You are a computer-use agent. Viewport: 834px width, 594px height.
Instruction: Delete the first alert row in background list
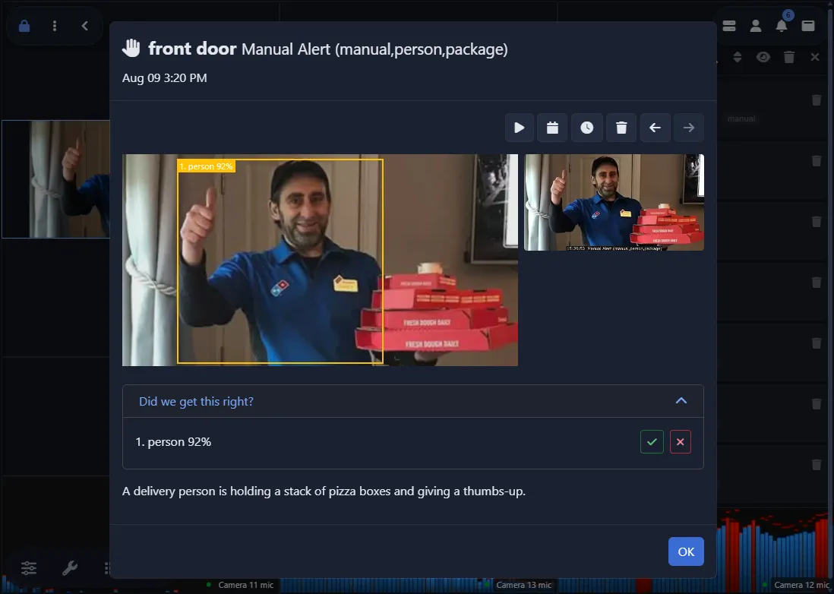[x=817, y=100]
